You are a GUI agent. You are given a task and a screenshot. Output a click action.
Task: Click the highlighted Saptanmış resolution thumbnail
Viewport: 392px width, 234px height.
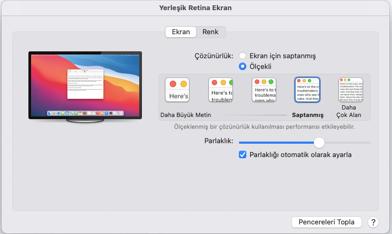[307, 90]
